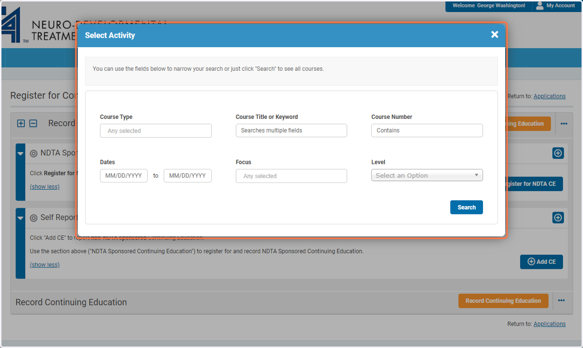Click the Welcome George Washington text

click(489, 5)
